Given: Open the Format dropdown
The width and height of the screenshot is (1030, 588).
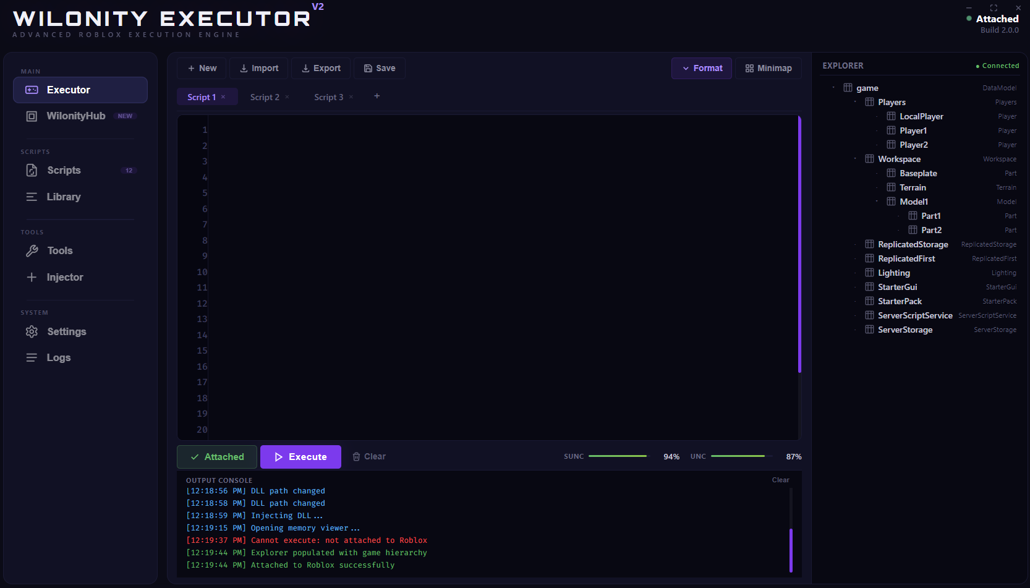Looking at the screenshot, I should tap(702, 68).
